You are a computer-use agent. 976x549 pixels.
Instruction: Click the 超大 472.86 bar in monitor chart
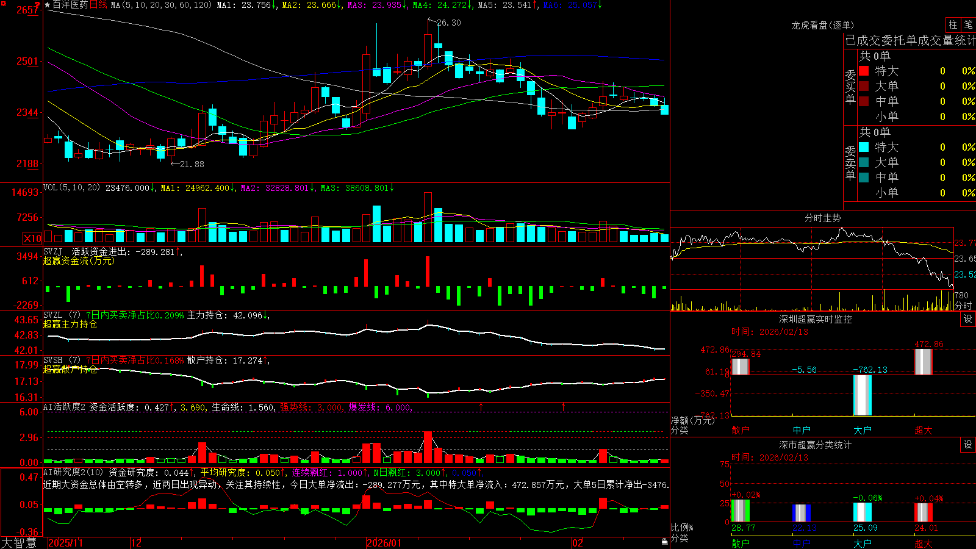(924, 362)
